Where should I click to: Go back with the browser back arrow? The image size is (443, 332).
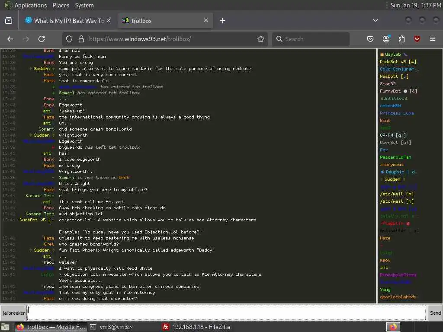[10, 39]
